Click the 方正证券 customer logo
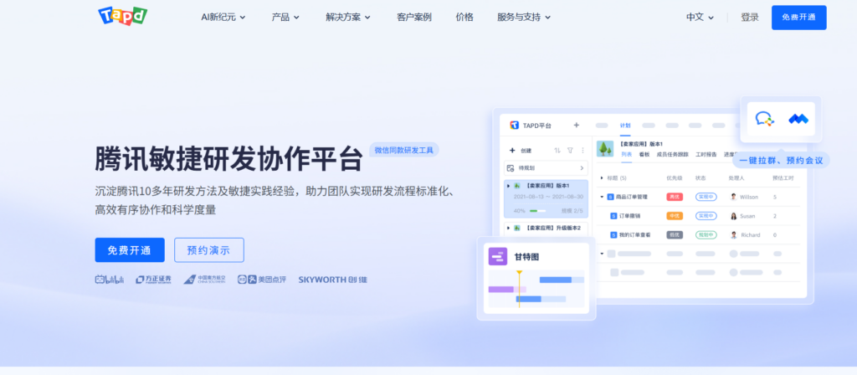The height and width of the screenshot is (375, 857). 154,280
